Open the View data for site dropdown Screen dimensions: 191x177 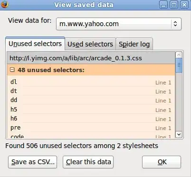tap(119, 24)
